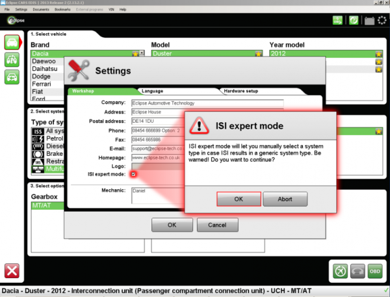Select the ISS All systems icon

click(x=38, y=131)
